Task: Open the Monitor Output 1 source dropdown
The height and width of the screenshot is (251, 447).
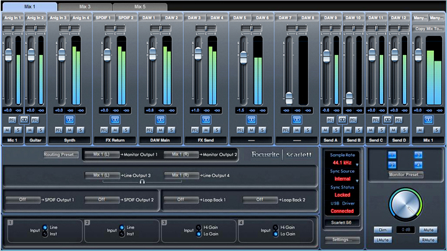Action: [102, 154]
